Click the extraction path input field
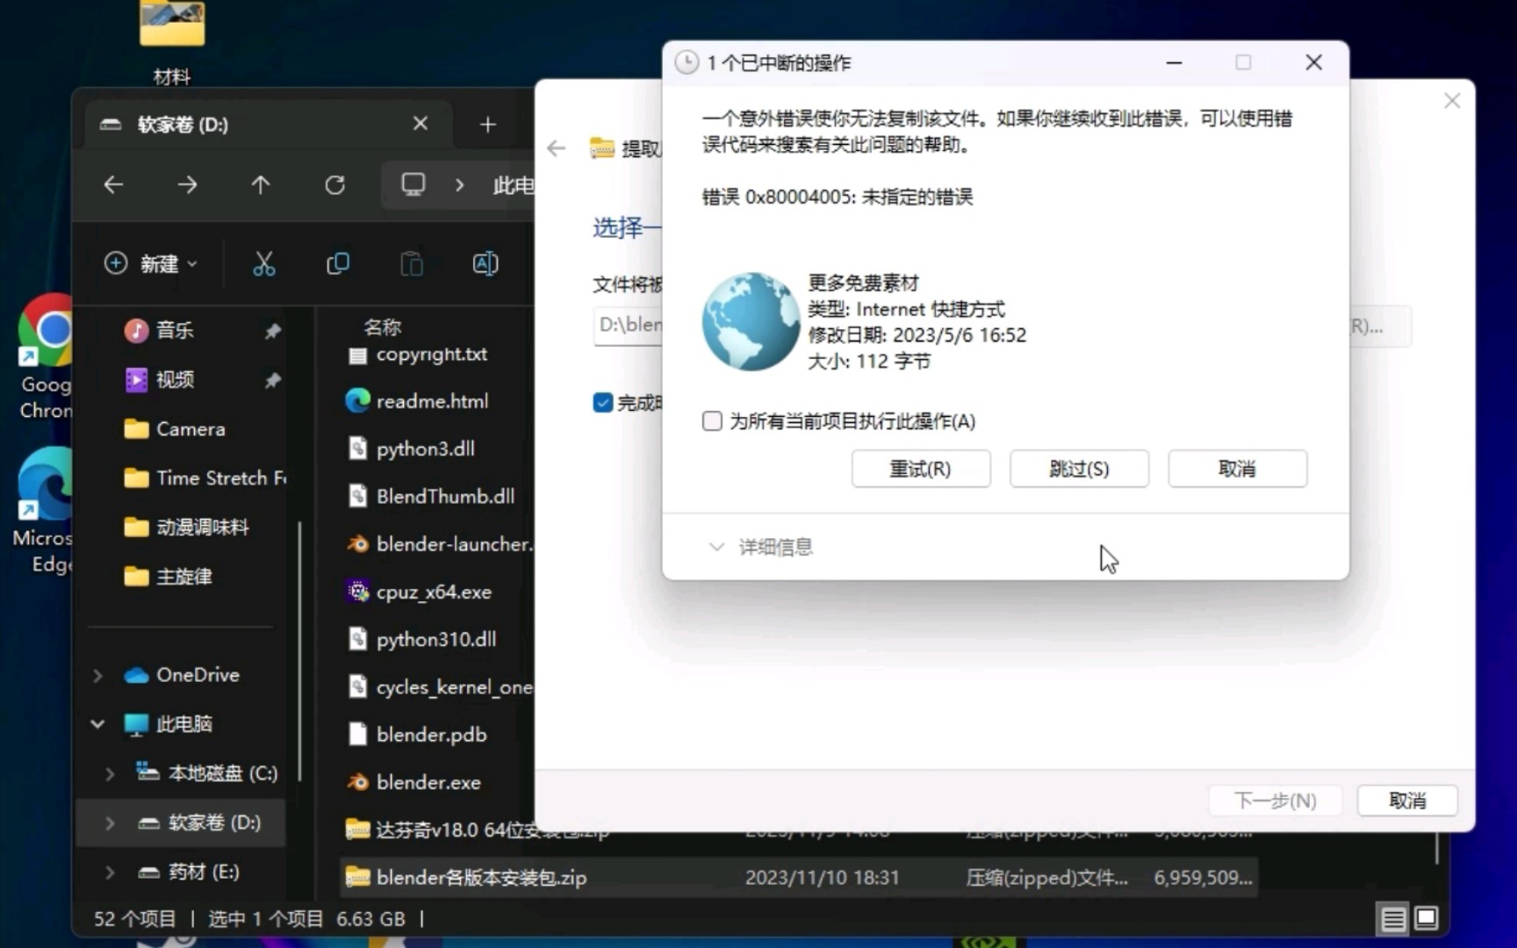 [629, 325]
